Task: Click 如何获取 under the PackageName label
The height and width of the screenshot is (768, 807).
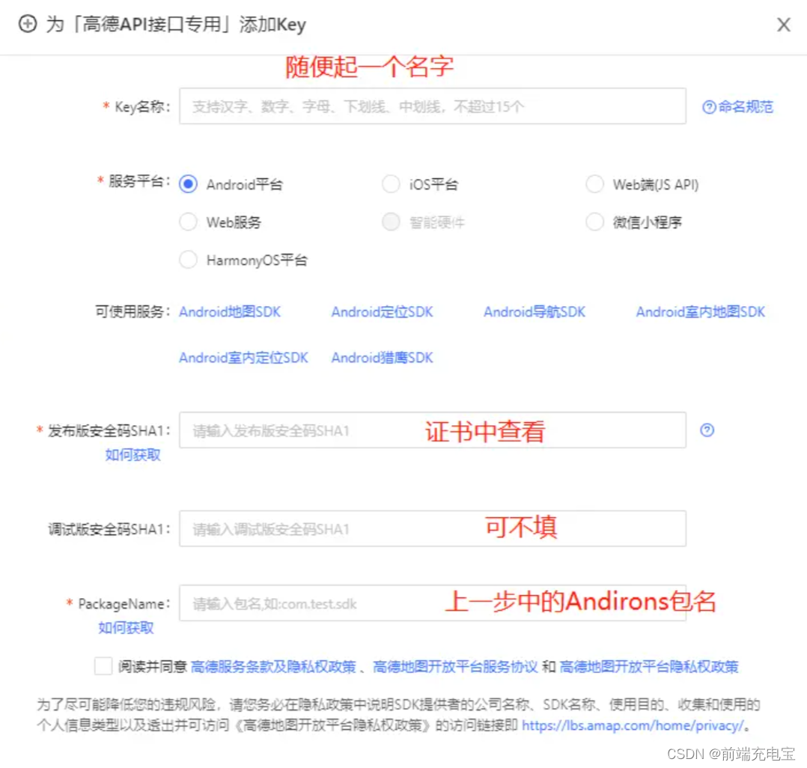Action: [x=126, y=627]
